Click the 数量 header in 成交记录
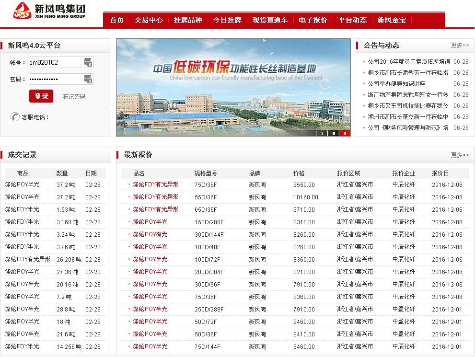475x357 pixels. pos(62,173)
